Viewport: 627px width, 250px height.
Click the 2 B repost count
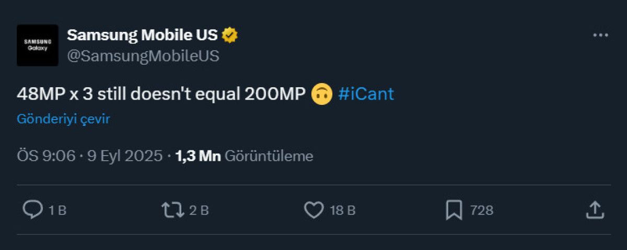tap(199, 210)
